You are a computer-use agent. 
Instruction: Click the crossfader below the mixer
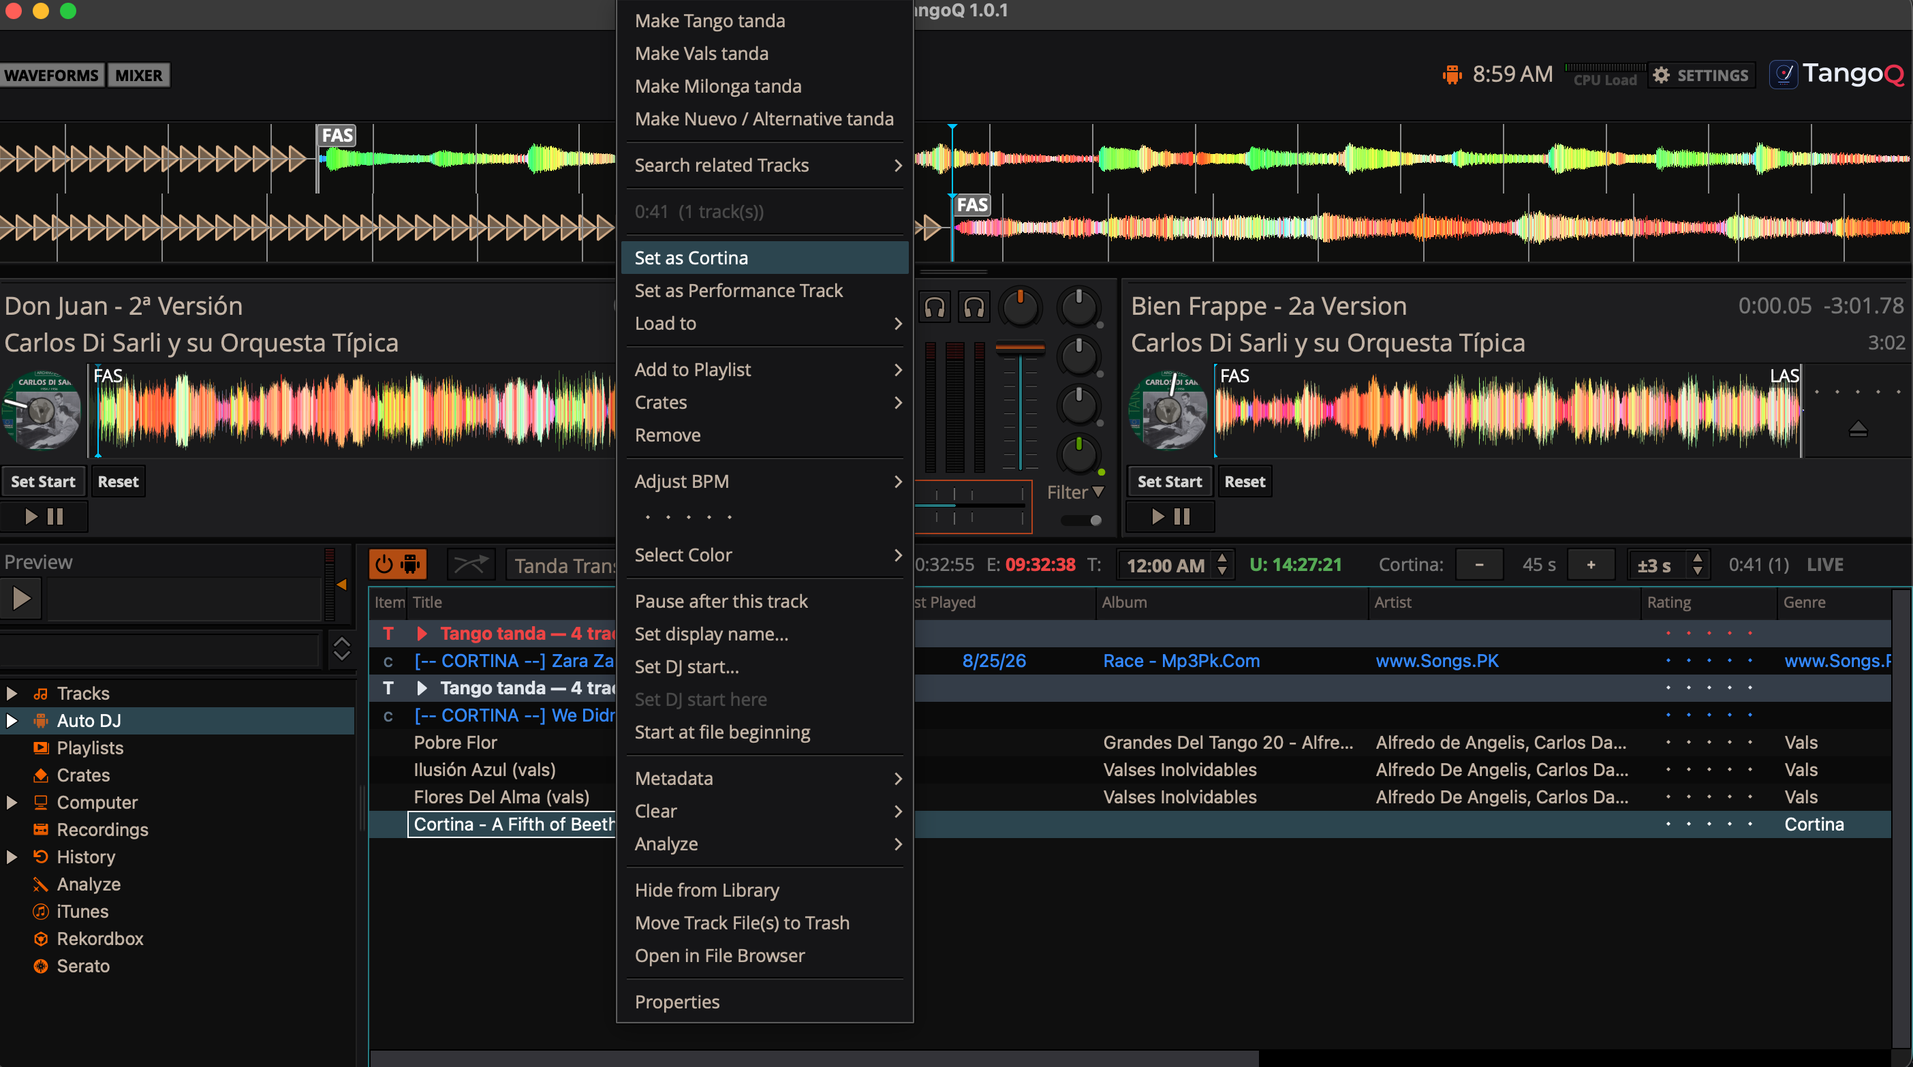pyautogui.click(x=974, y=506)
